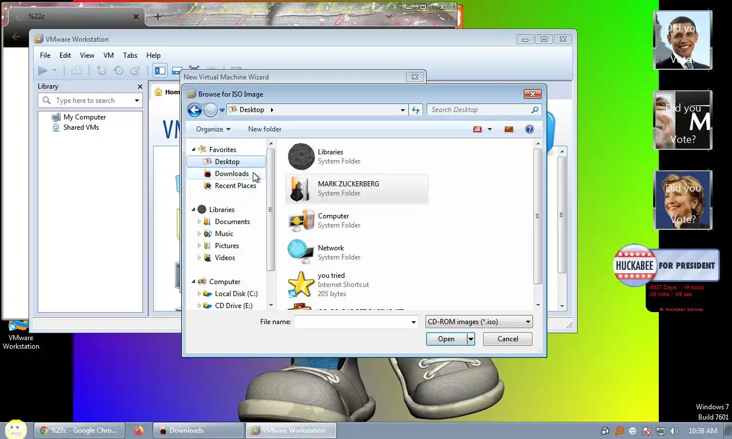Viewport: 732px width, 439px height.
Task: Toggle VMware show library toolbar icon
Action: coord(160,70)
